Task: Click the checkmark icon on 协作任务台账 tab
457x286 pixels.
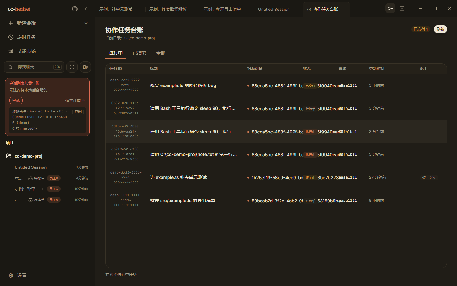Action: tap(309, 10)
